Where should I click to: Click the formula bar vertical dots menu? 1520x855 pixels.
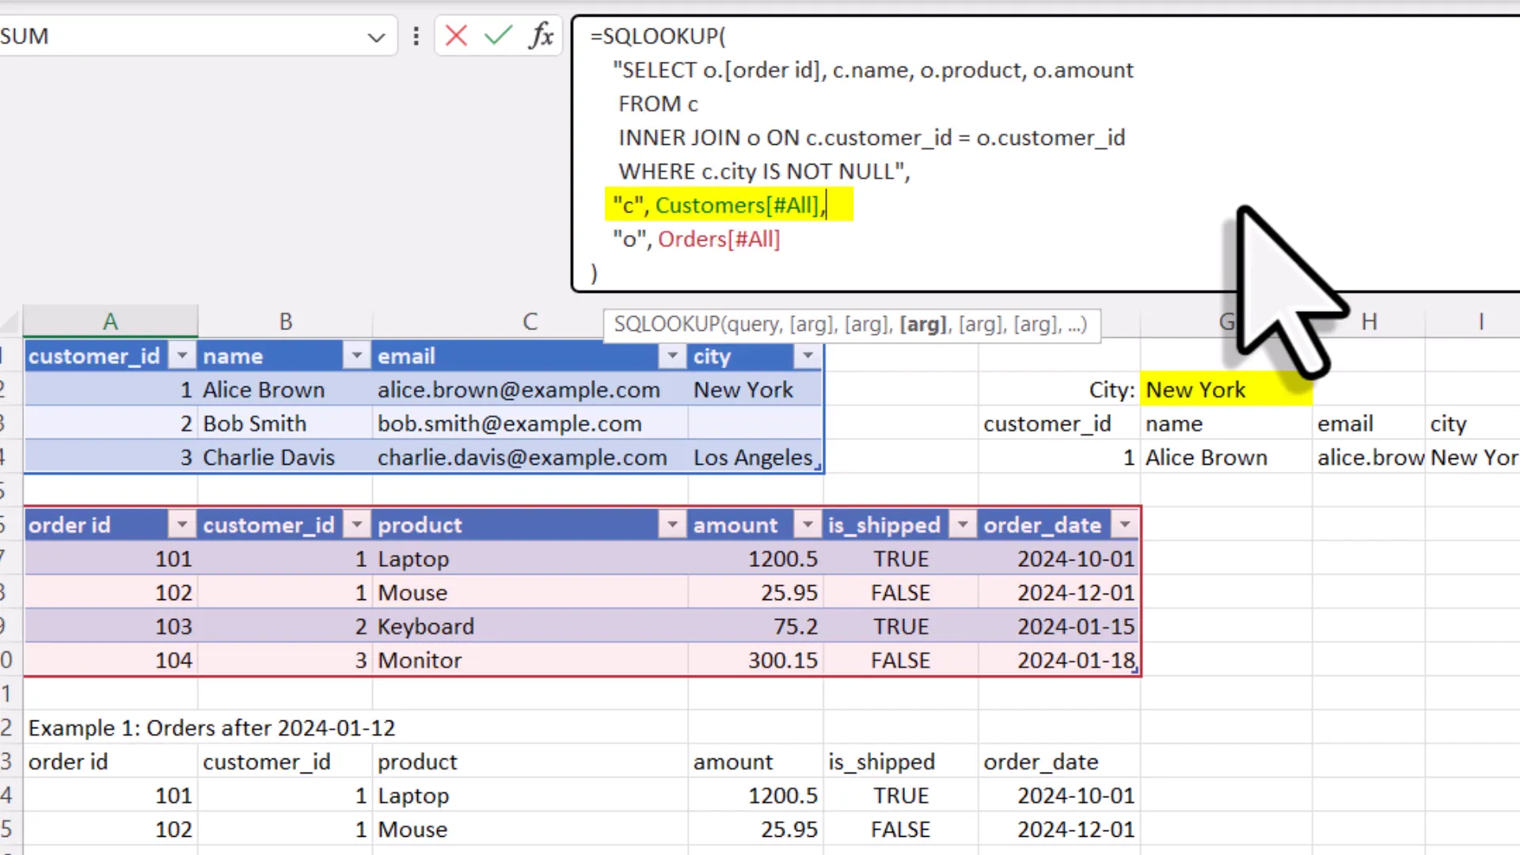[416, 36]
